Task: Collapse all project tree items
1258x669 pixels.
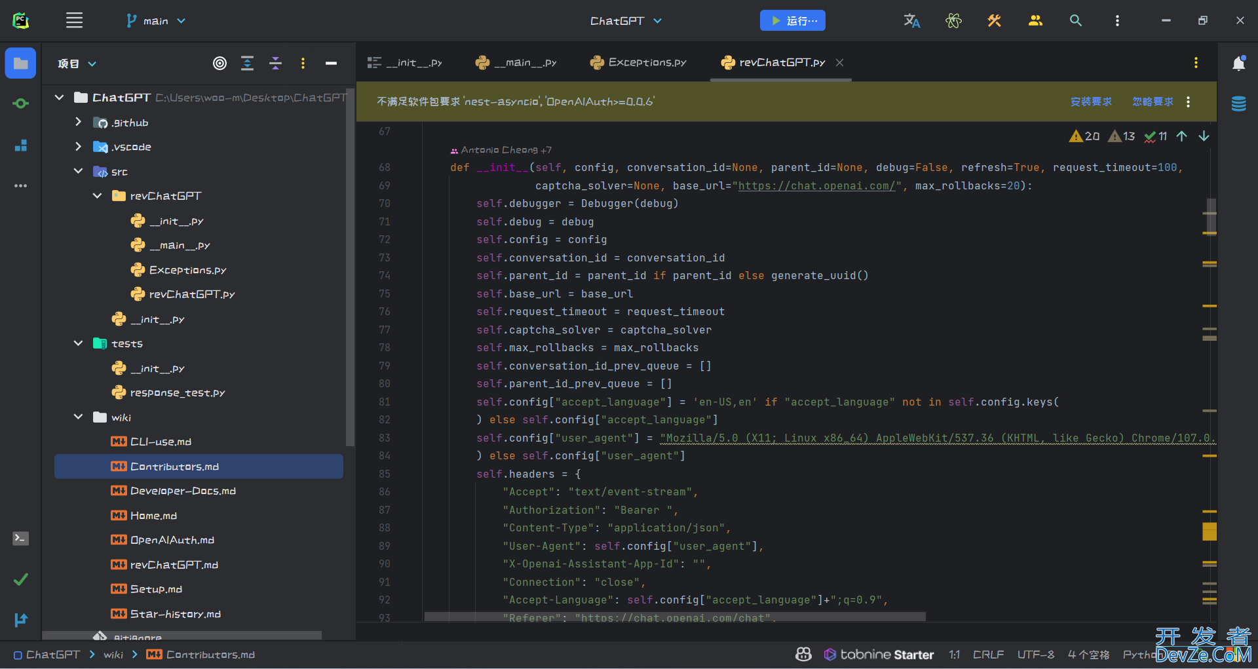Action: [275, 64]
